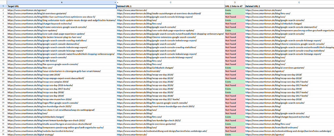The width and height of the screenshot is (334, 136).
Task: Click the 'Related URL 2' header cell
Action: 290,6
